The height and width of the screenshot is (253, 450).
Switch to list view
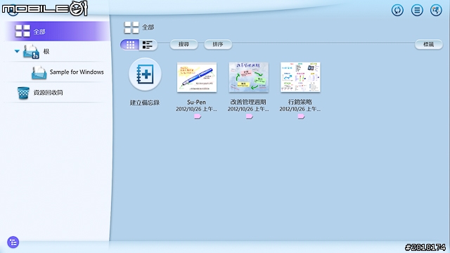[148, 44]
